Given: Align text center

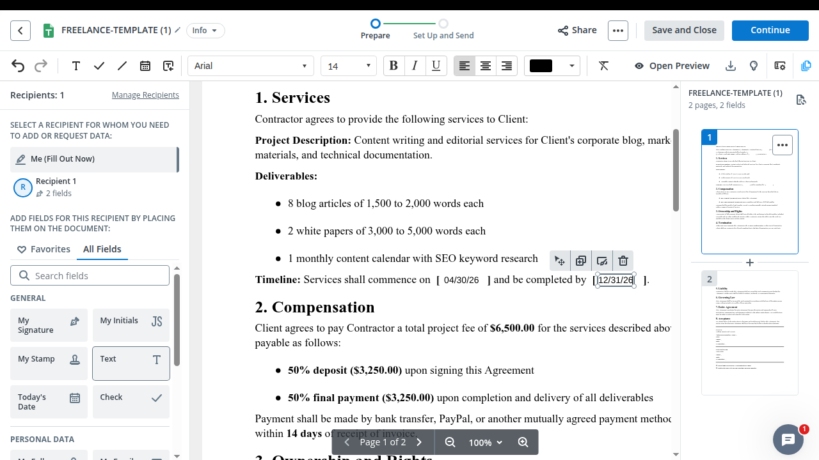Looking at the screenshot, I should pyautogui.click(x=486, y=66).
